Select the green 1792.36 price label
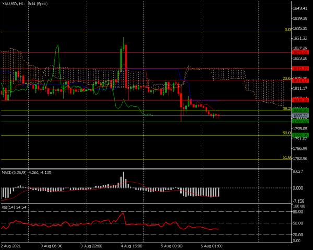Viewport: 313px width, 250px height. coord(300,135)
